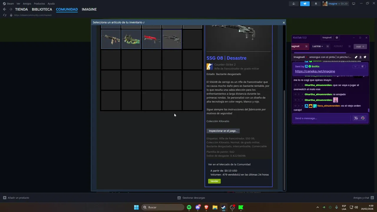Viewport: 377px width, 212px height.
Task: Close the ImagineK chat tab
Action: 306,46
